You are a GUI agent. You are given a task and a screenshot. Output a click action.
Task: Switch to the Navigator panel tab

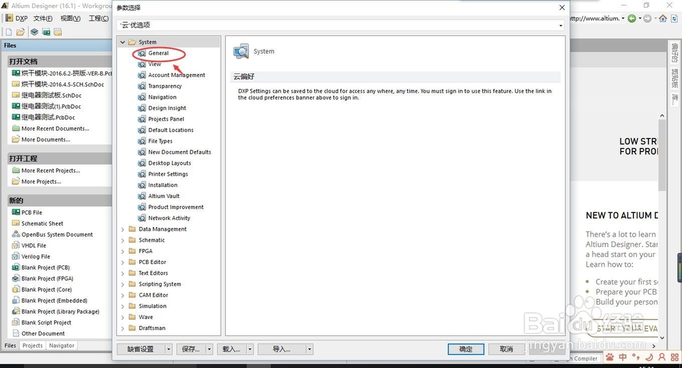pyautogui.click(x=61, y=346)
